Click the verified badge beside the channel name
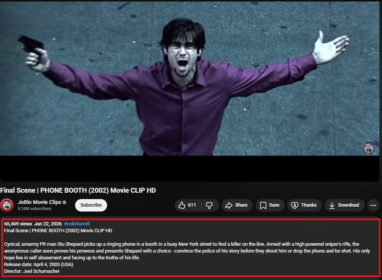Screen dimensions: 382x280 tap(64, 202)
